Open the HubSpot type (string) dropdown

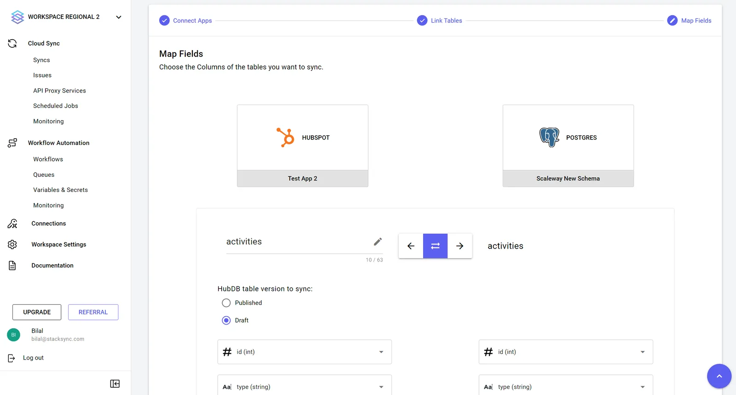coord(305,386)
